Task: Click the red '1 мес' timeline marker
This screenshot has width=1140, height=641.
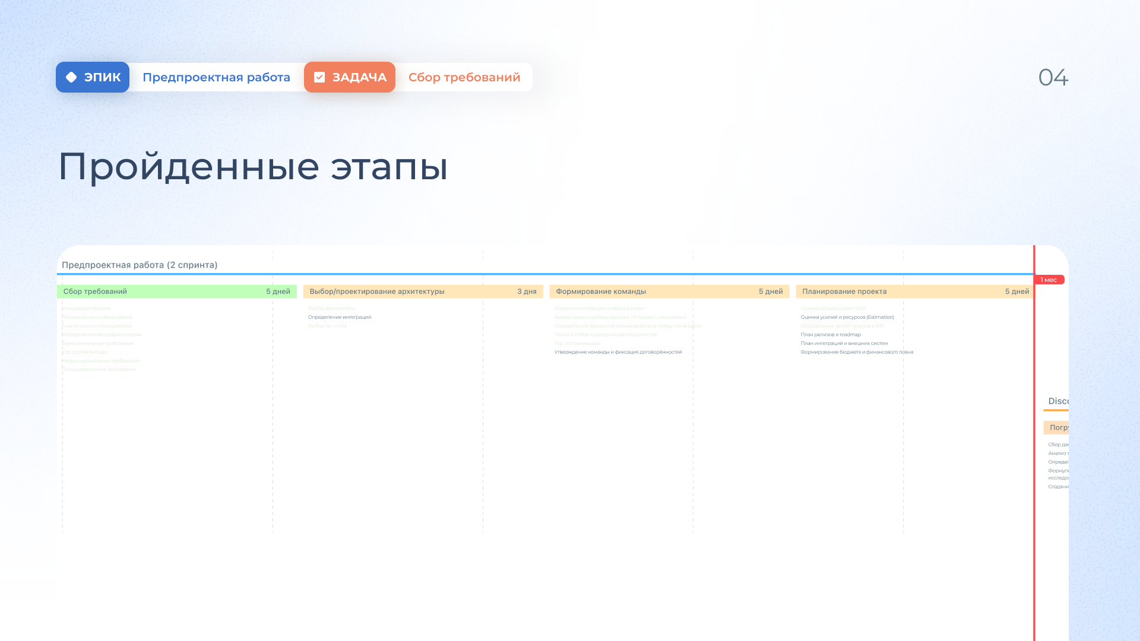Action: (x=1049, y=280)
